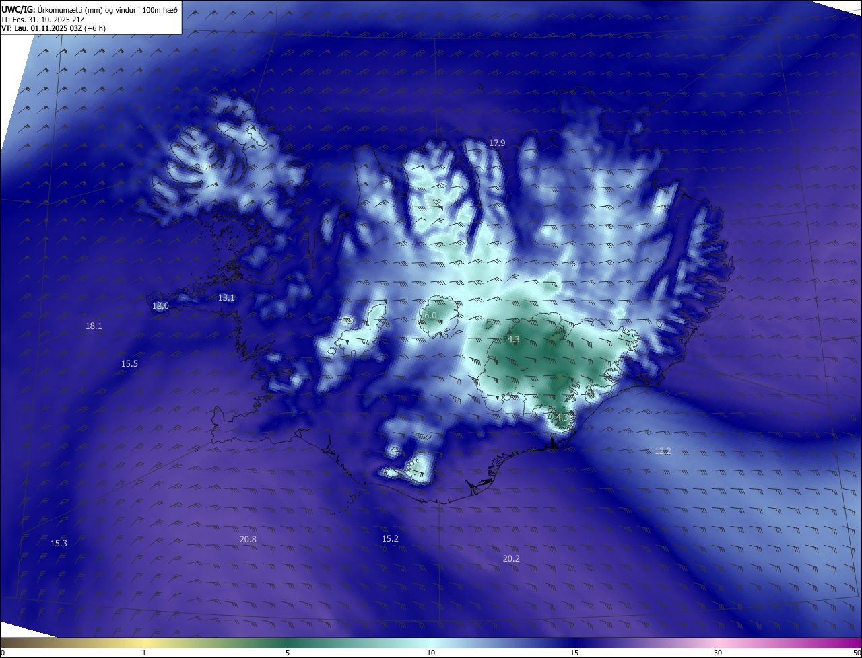Click the 'VT: Lau. 01.11.2025 03Z (+6 h)' line

coord(53,28)
